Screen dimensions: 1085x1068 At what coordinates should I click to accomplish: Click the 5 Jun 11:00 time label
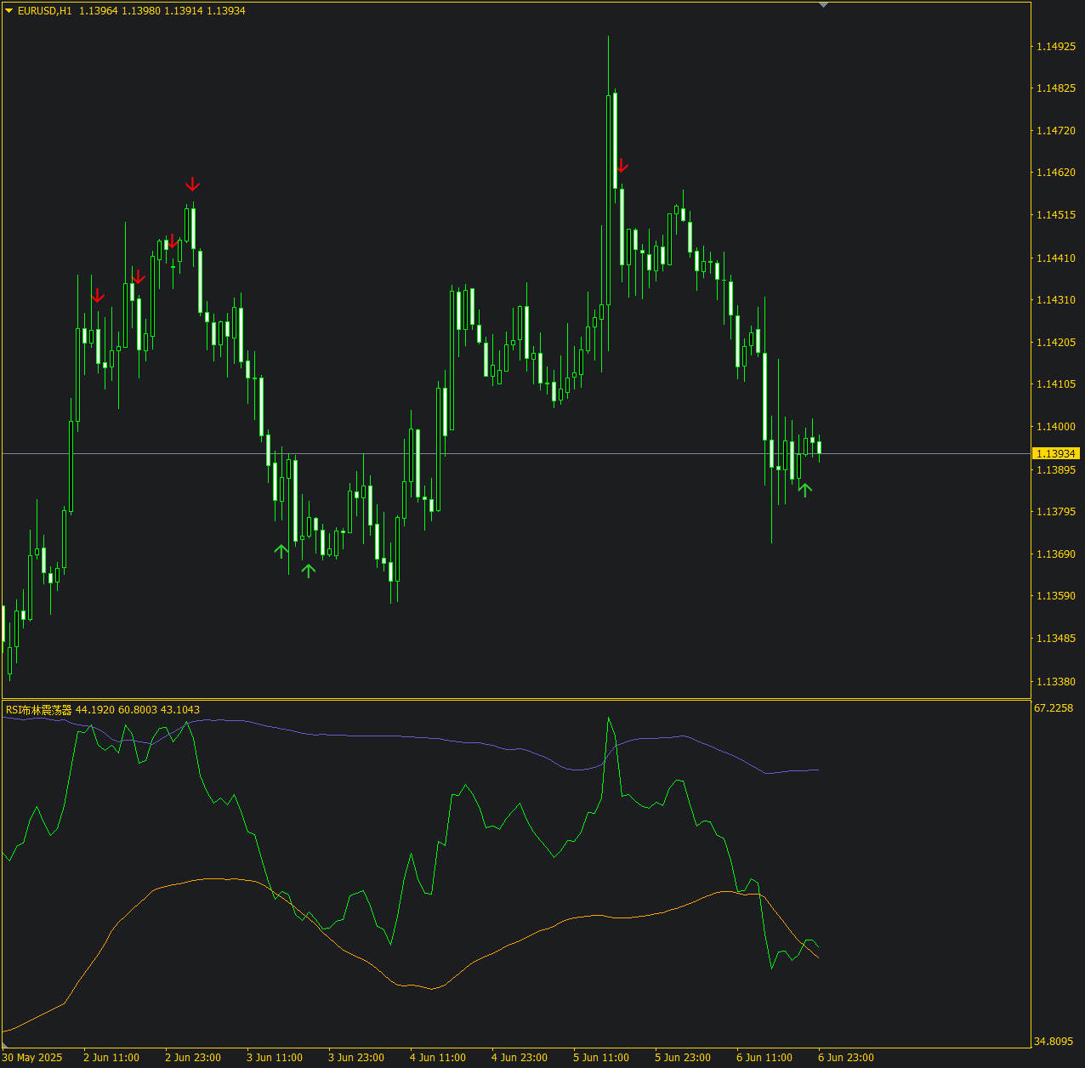[601, 1058]
